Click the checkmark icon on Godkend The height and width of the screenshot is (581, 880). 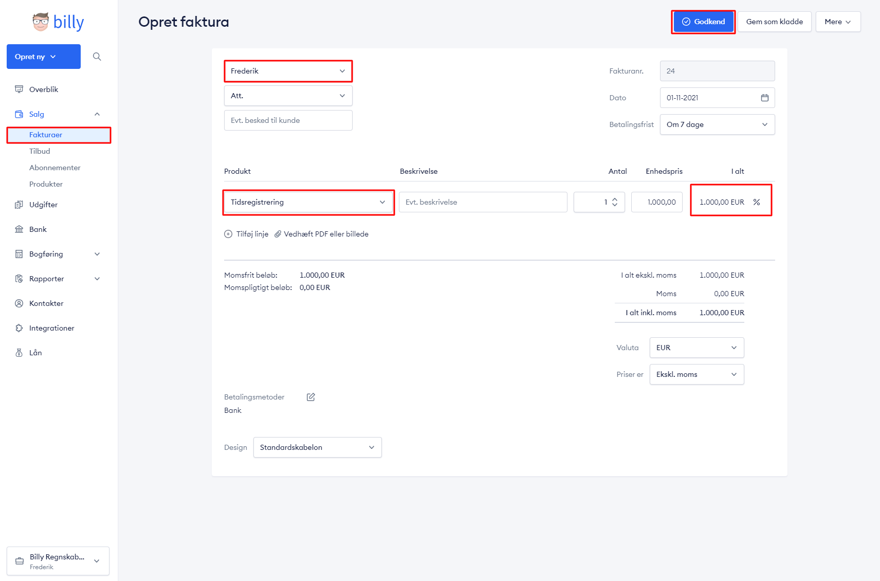coord(686,22)
